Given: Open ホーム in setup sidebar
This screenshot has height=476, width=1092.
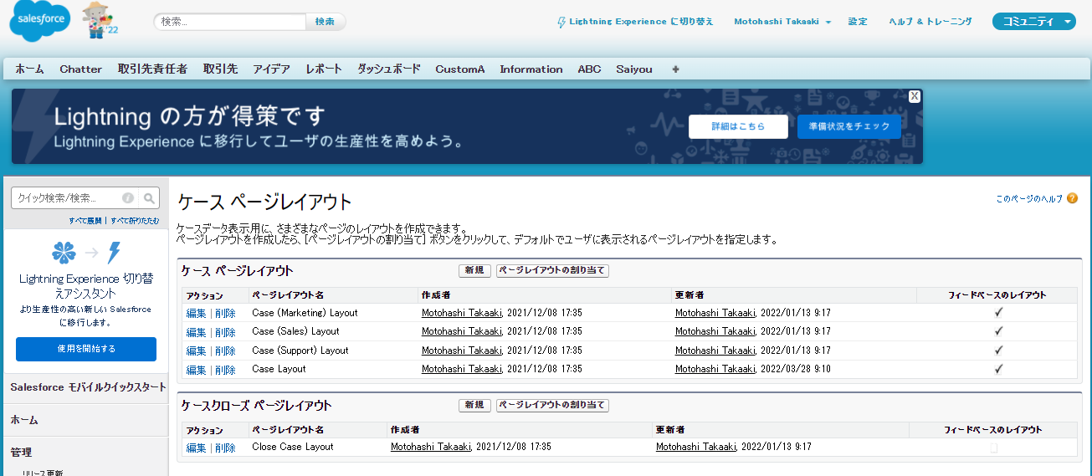Looking at the screenshot, I should 24,420.
